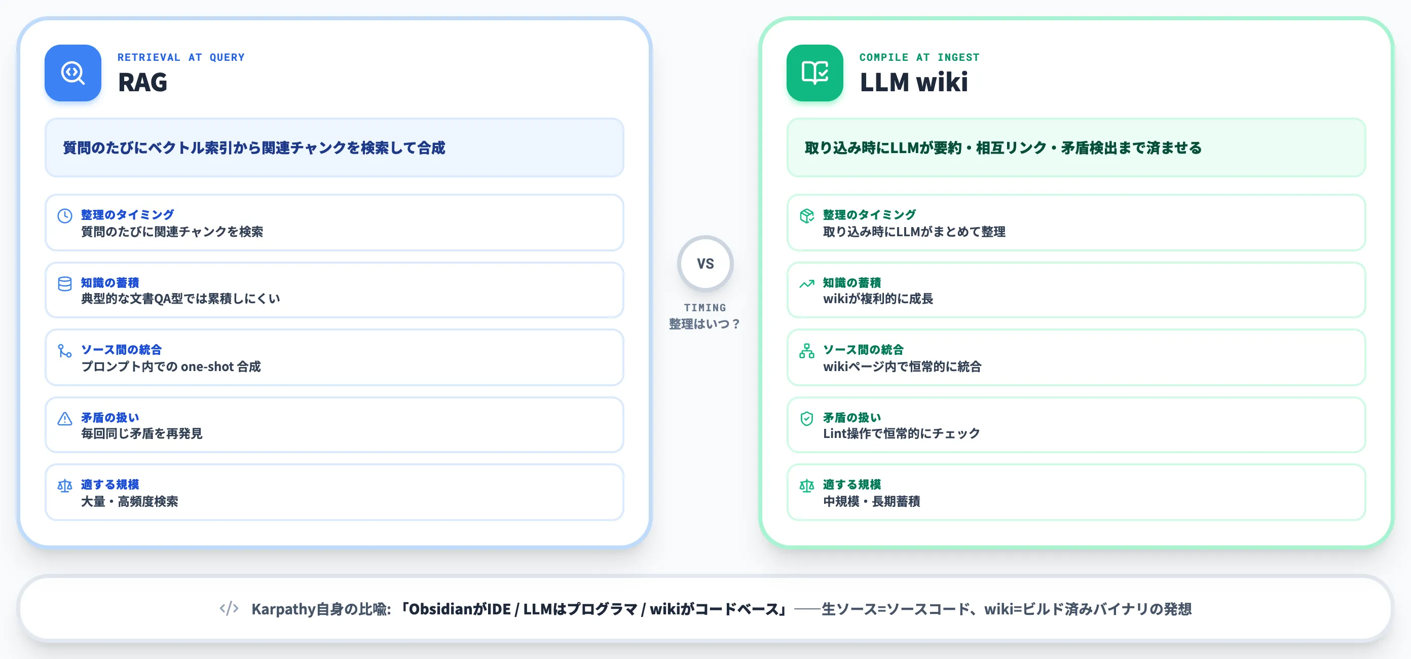Click text Lint操作で恒常的にチェック
The width and height of the screenshot is (1411, 659).
pos(902,433)
